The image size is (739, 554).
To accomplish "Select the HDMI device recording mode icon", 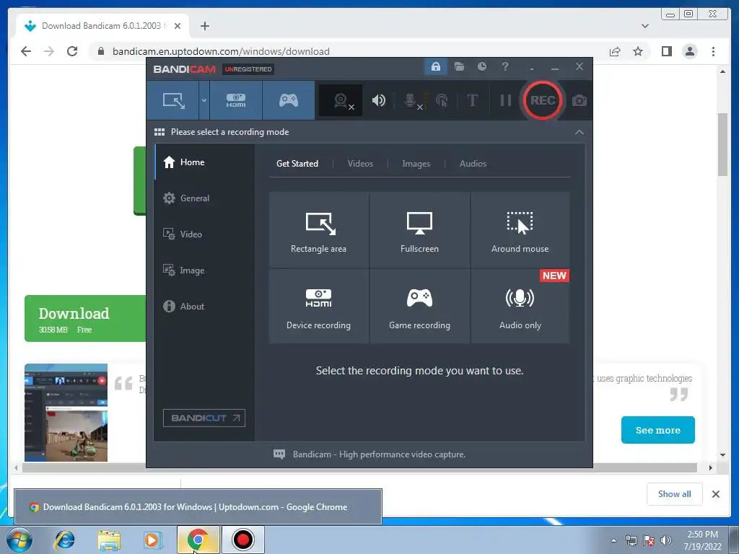I will (x=236, y=100).
